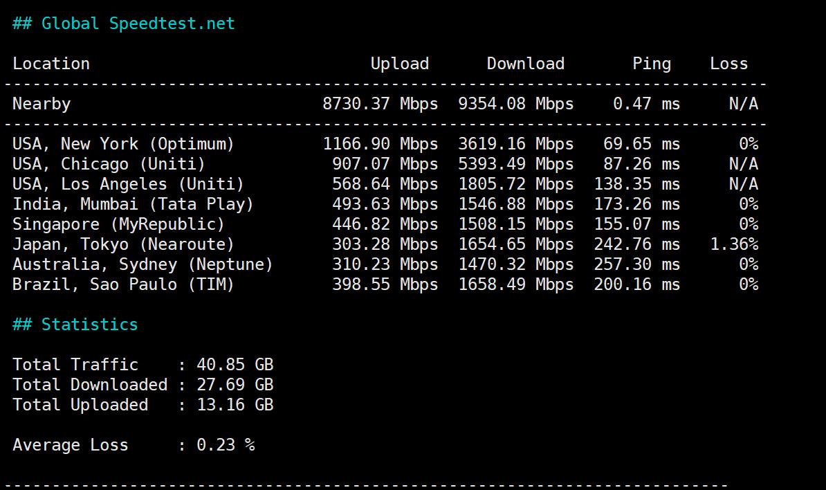Image resolution: width=826 pixels, height=490 pixels.
Task: Click the Loss column header
Action: [x=728, y=64]
